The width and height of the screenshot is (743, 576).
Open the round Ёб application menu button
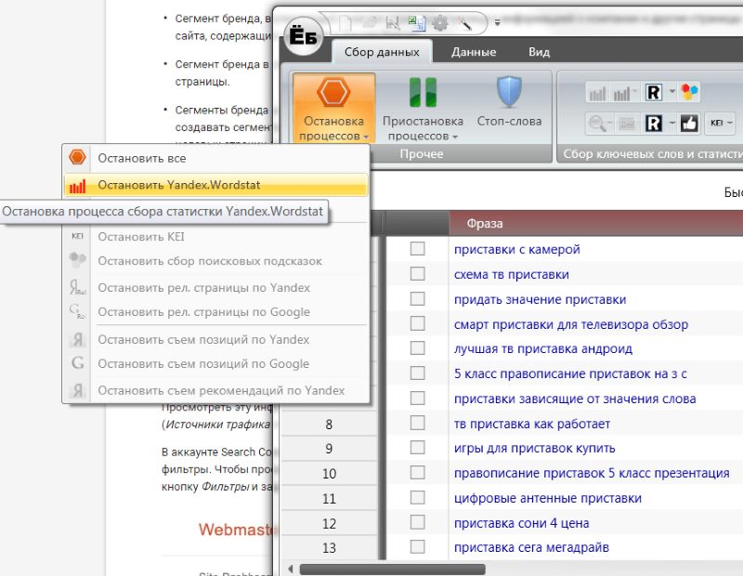point(304,37)
